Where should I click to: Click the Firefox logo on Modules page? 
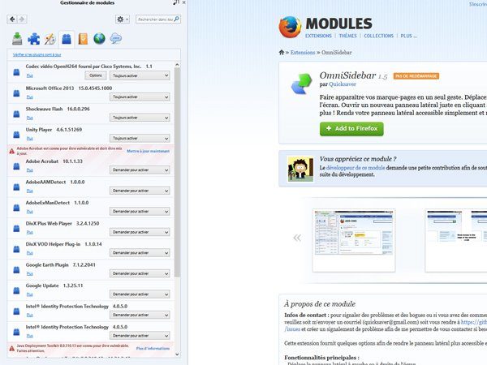coord(290,27)
